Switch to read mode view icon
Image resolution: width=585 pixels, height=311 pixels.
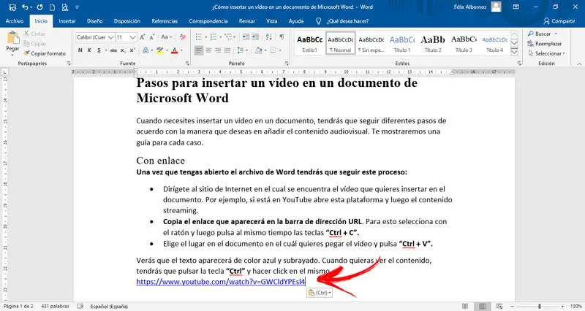(465, 306)
